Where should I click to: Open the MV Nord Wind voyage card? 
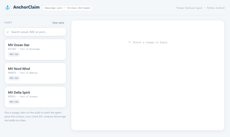pyautogui.click(x=35, y=73)
